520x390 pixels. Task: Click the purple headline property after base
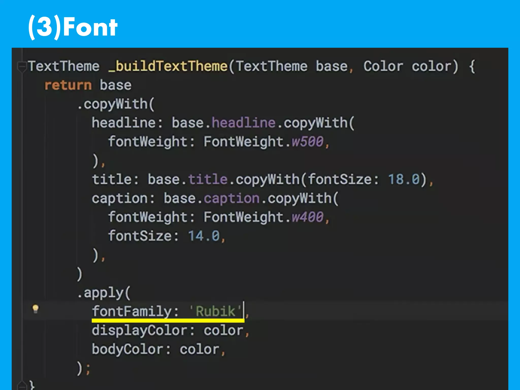[243, 123]
